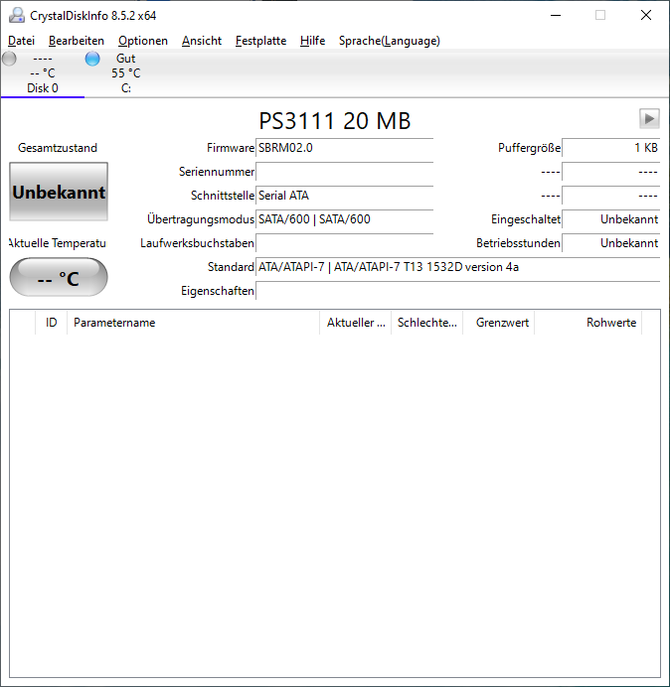Click the Standard field ATA/ATAPI-7

coord(458,267)
